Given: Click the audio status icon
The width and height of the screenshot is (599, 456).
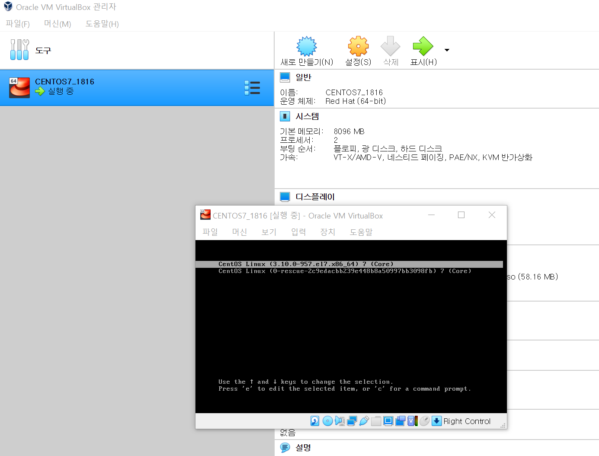Looking at the screenshot, I should pos(340,421).
